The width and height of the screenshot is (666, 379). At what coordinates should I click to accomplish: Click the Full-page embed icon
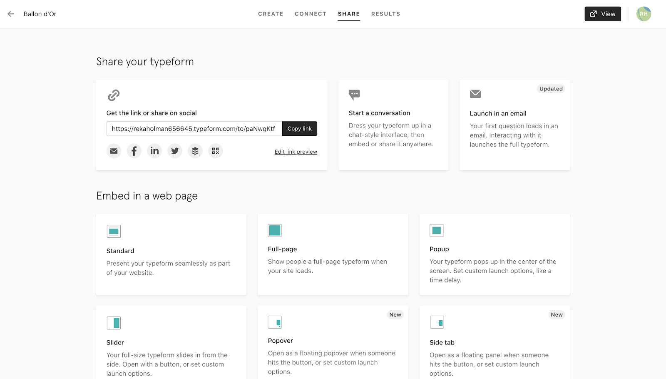pos(275,230)
